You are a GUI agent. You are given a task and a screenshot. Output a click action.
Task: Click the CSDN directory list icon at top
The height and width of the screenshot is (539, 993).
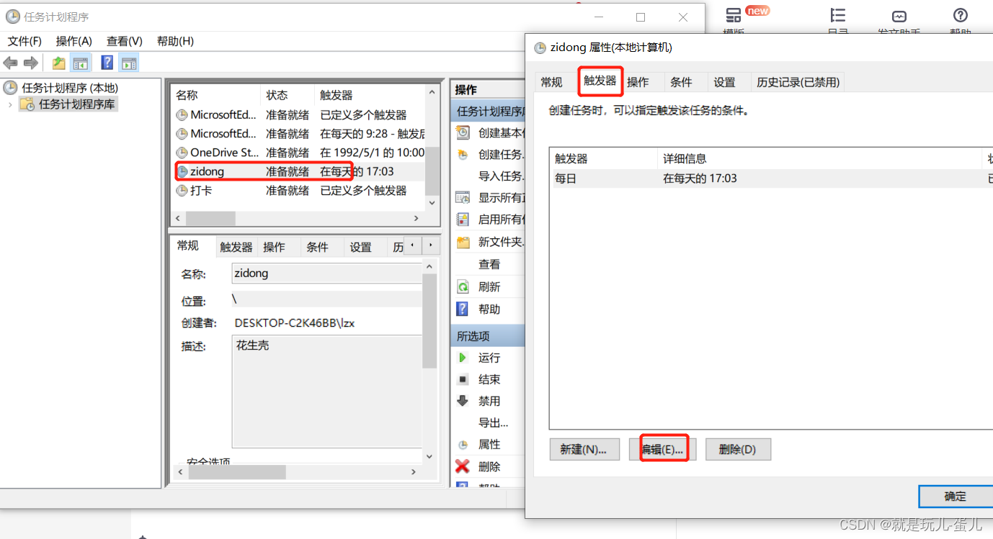(x=837, y=16)
